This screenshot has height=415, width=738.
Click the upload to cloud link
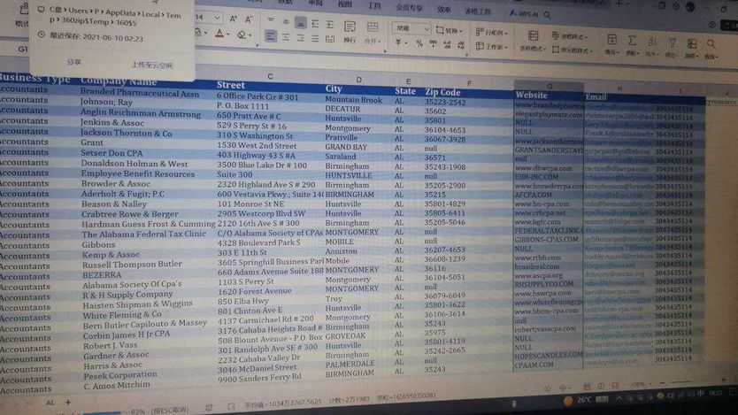152,65
